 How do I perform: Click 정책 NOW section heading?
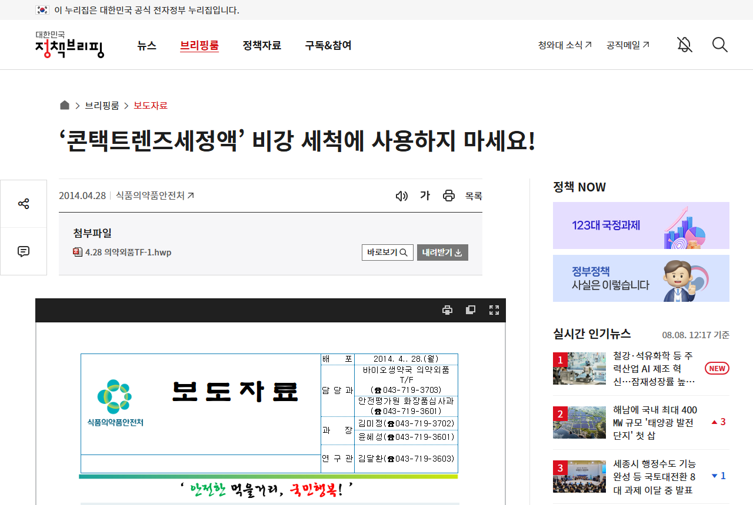click(579, 187)
